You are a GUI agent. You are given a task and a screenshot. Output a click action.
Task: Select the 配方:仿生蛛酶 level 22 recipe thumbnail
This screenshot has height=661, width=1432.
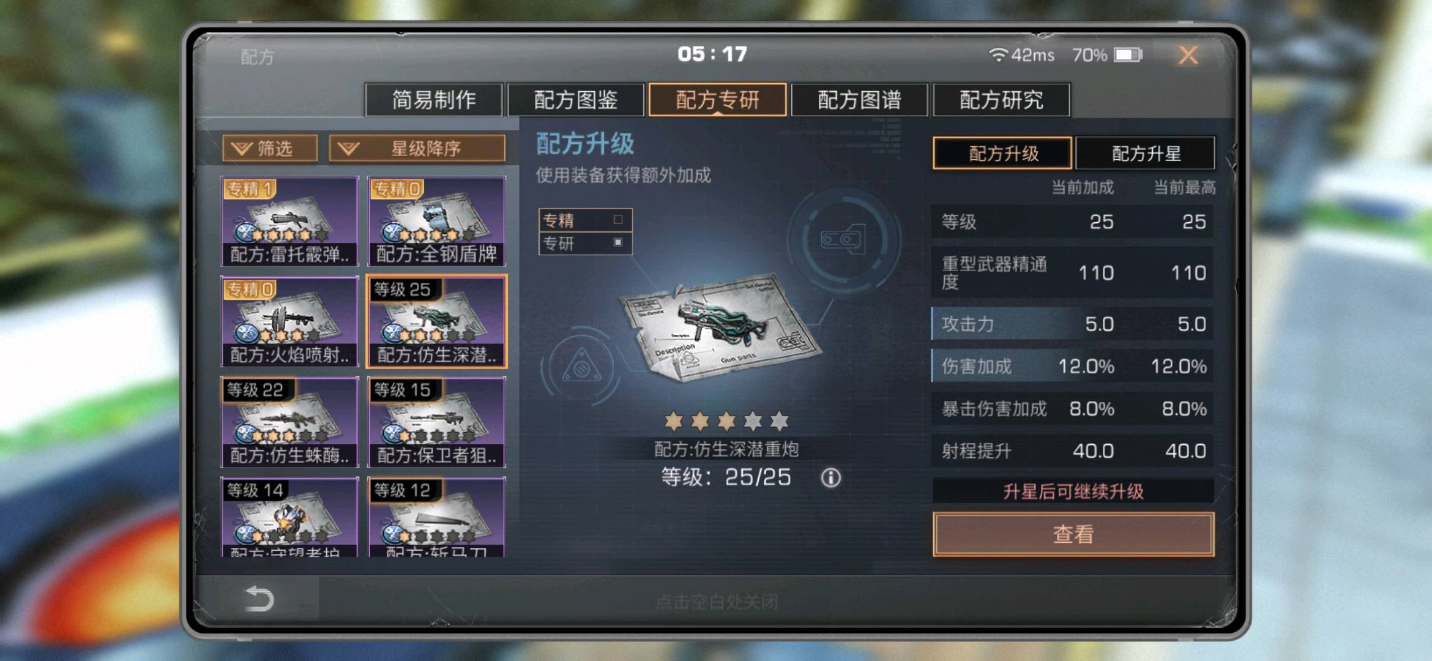click(x=289, y=422)
